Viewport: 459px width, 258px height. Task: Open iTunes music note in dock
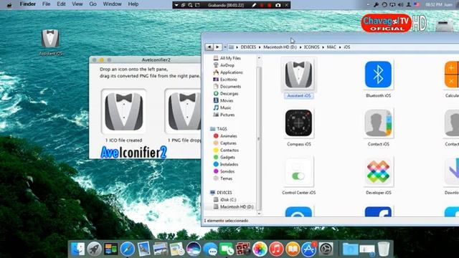click(276, 249)
